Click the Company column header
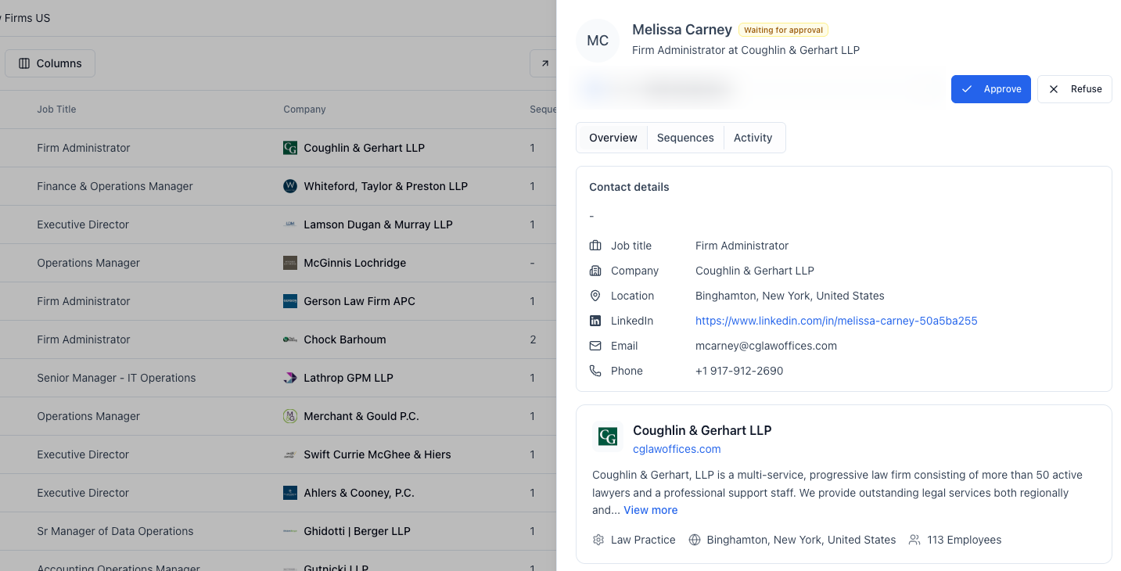1121x571 pixels. coord(304,110)
